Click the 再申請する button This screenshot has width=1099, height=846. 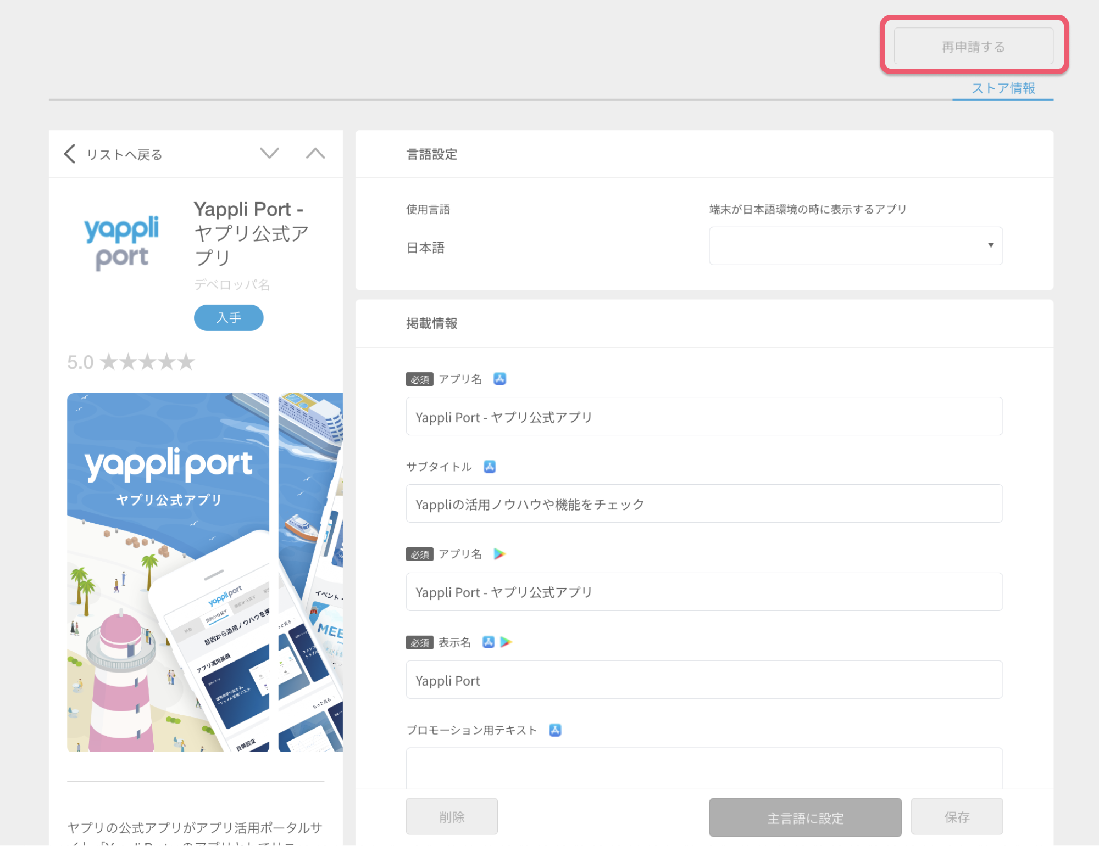click(x=973, y=46)
